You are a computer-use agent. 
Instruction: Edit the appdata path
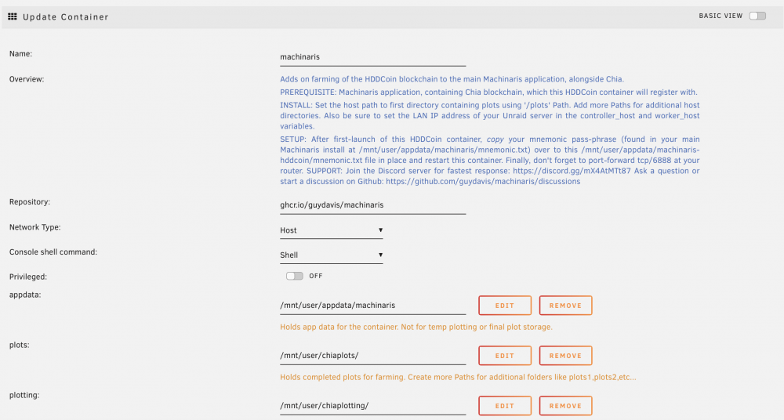[x=504, y=306]
